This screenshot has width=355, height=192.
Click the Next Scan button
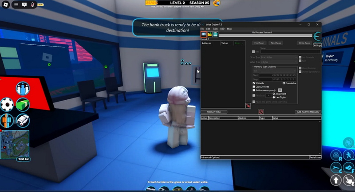pyautogui.click(x=276, y=43)
